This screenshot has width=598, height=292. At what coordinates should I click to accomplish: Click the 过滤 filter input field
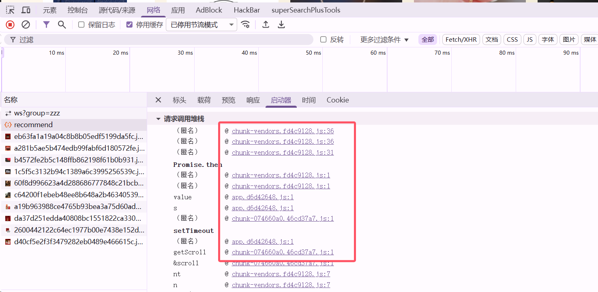coord(162,40)
